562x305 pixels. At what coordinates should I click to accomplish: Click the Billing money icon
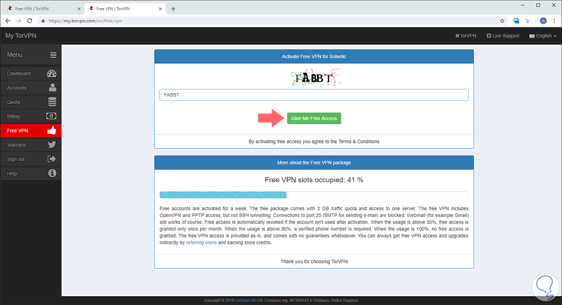(52, 116)
